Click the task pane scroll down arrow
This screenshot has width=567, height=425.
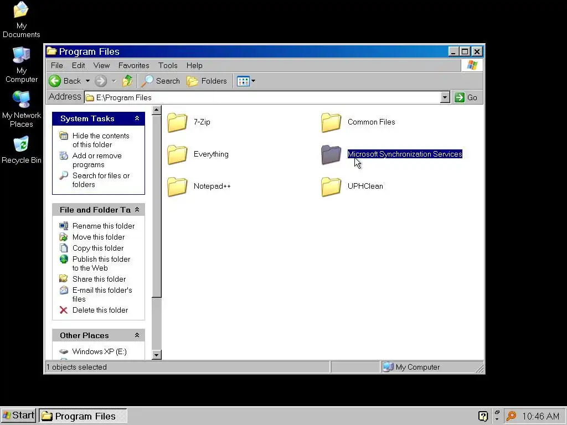click(157, 355)
